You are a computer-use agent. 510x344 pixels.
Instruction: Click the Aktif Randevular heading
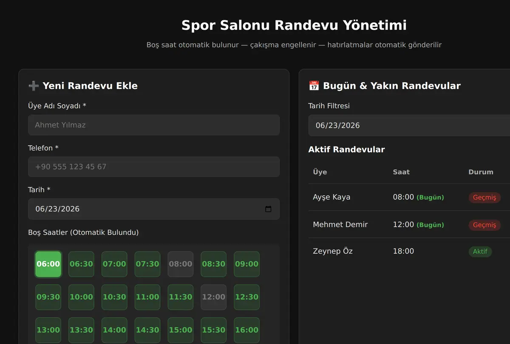[346, 149]
